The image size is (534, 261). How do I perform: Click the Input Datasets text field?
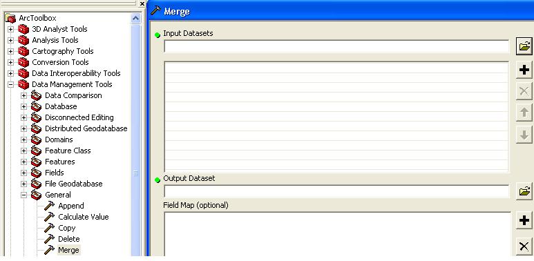[x=336, y=46]
